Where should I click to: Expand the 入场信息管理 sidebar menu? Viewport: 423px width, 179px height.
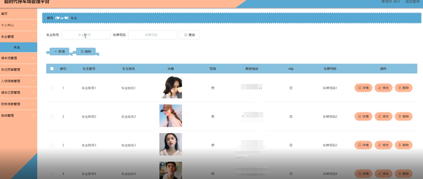point(18,81)
